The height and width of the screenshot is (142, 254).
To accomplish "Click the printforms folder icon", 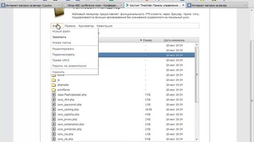I will [54, 90].
